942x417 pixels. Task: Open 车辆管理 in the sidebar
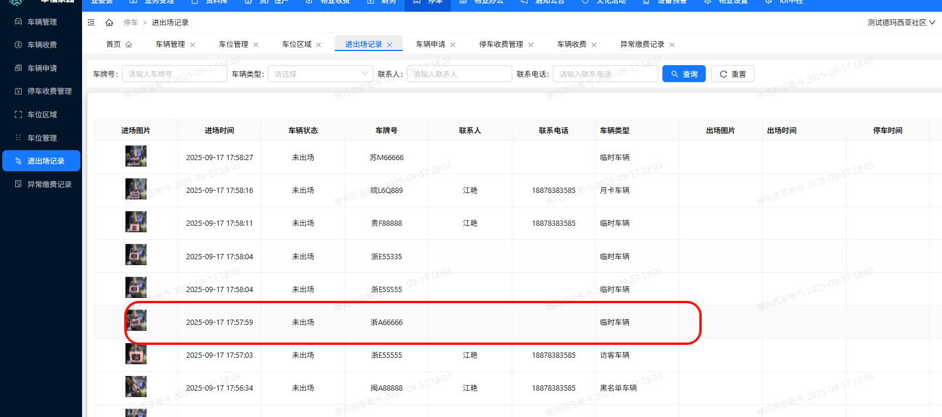42,22
